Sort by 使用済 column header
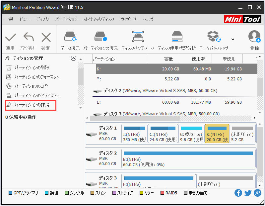This screenshot has height=206, width=265. (196, 59)
